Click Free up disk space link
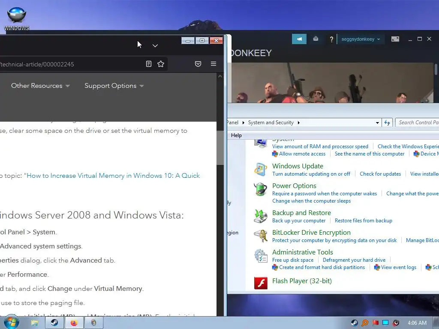Screen dimensions: 439x329 coord(293,260)
